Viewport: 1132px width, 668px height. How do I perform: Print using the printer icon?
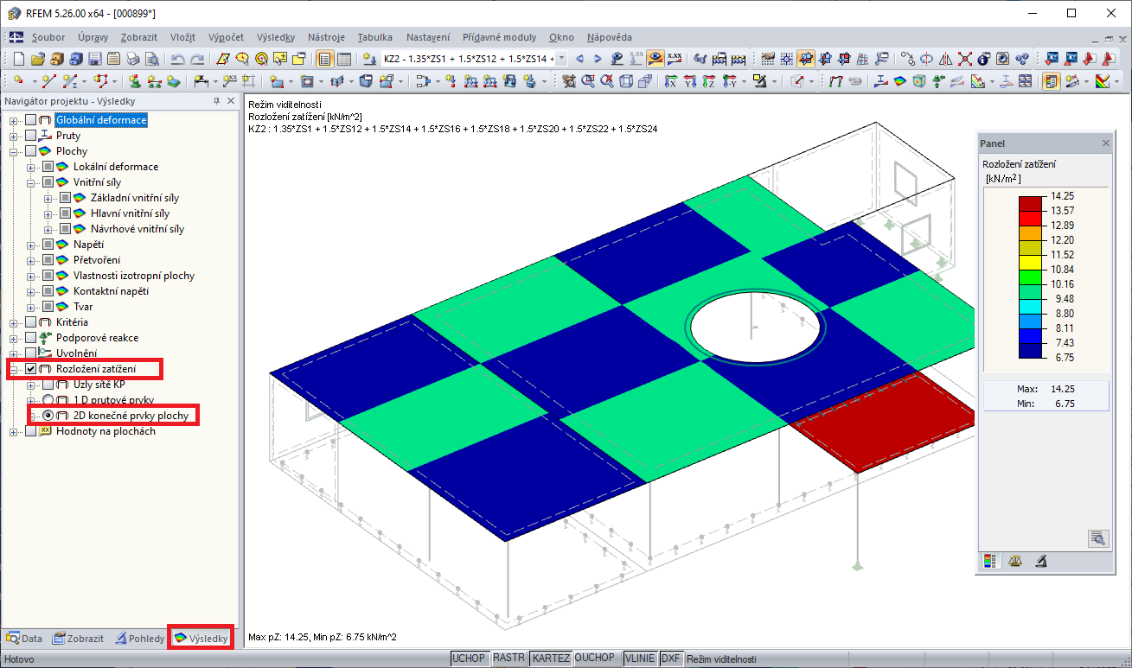pyautogui.click(x=133, y=59)
